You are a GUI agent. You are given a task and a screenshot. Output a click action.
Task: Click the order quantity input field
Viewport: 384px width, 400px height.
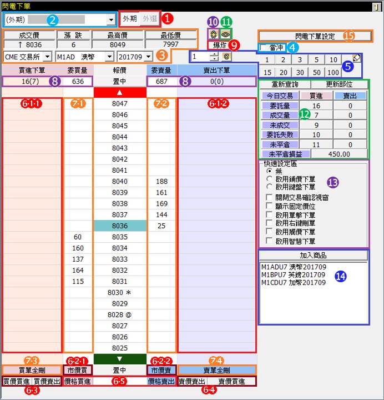coord(201,57)
